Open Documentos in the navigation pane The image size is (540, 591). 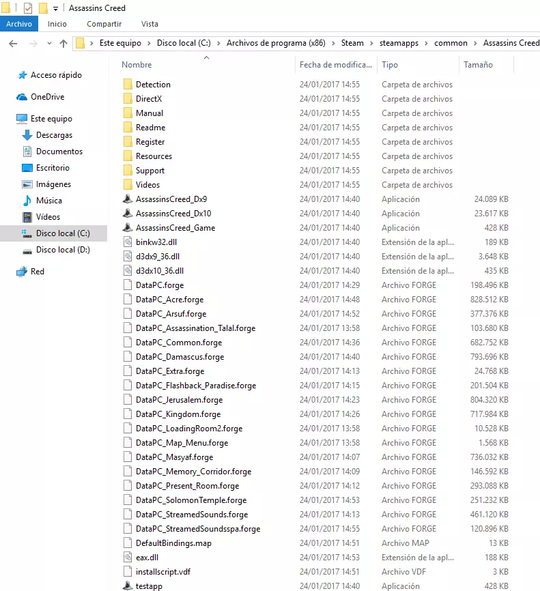coord(59,151)
